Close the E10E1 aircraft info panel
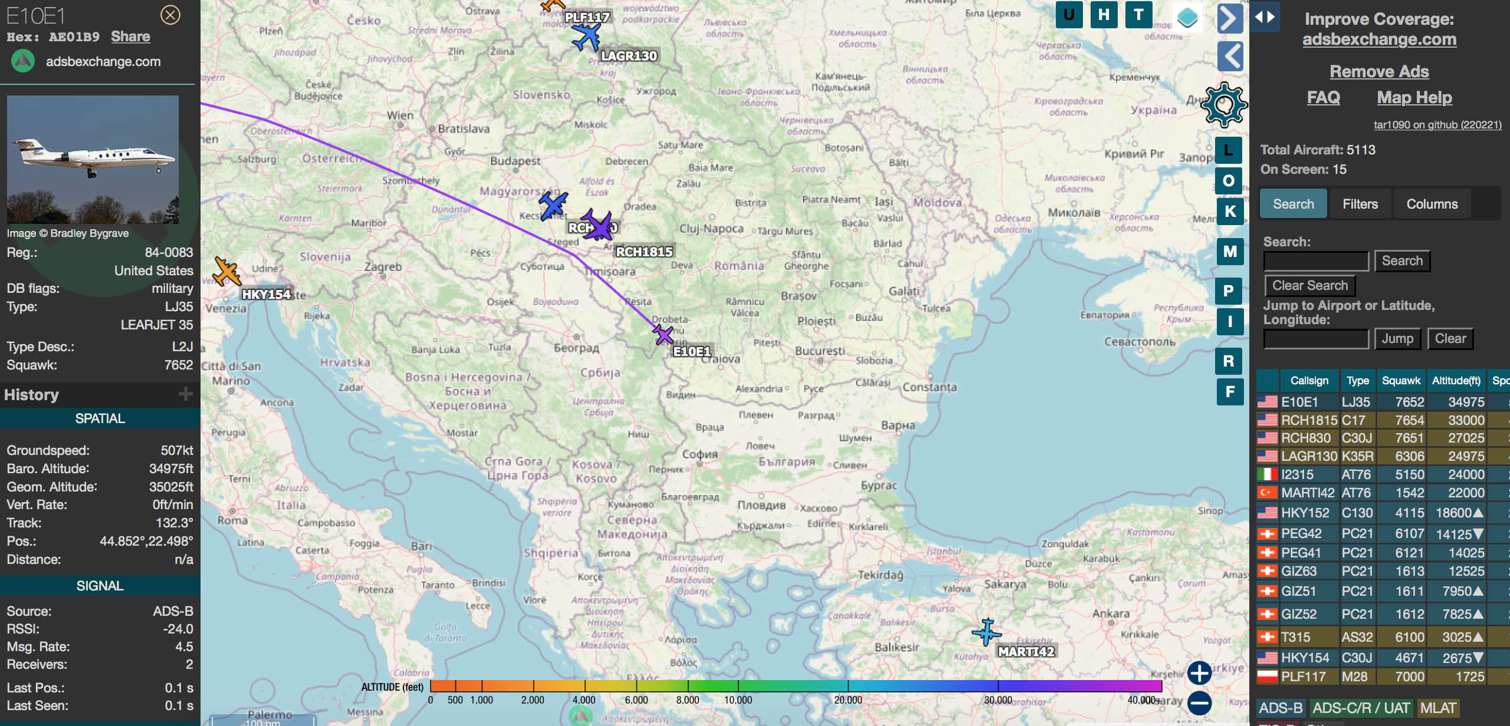 click(170, 15)
